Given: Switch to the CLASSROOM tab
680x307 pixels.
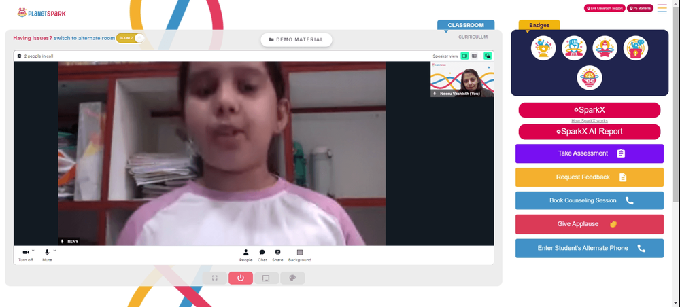Looking at the screenshot, I should 466,25.
